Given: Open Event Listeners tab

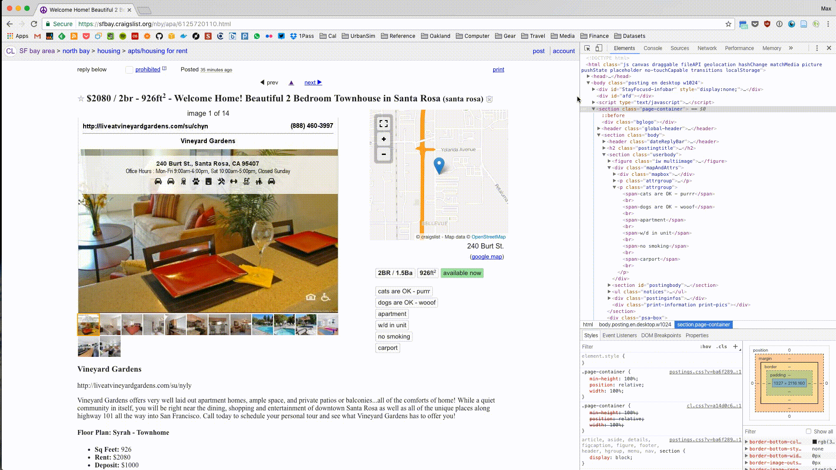Looking at the screenshot, I should 619,336.
